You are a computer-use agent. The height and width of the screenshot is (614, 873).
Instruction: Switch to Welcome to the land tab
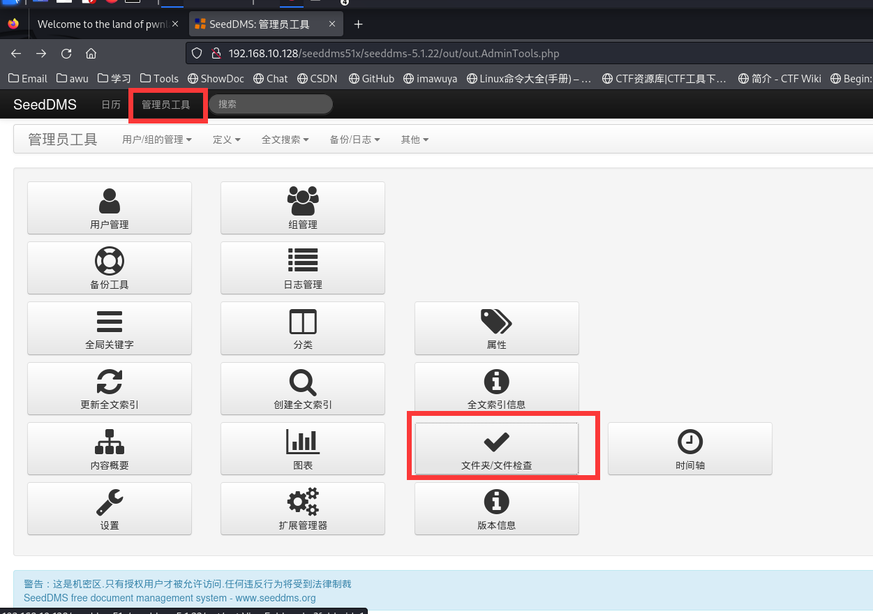(103, 24)
